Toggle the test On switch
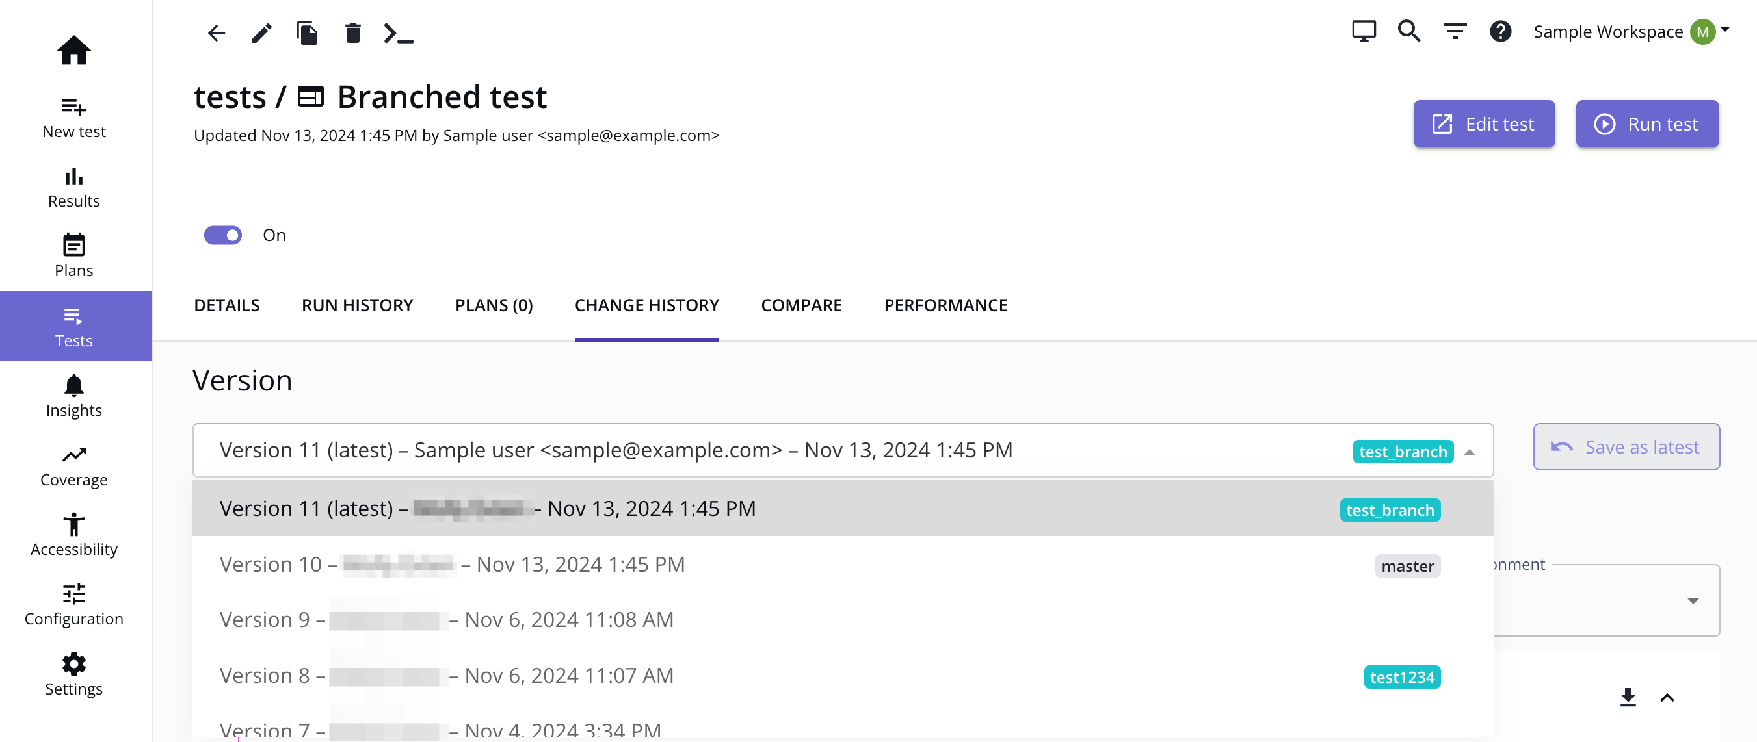 pyautogui.click(x=223, y=235)
